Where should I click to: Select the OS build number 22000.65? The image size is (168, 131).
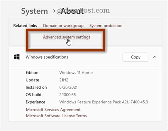coord(68,95)
